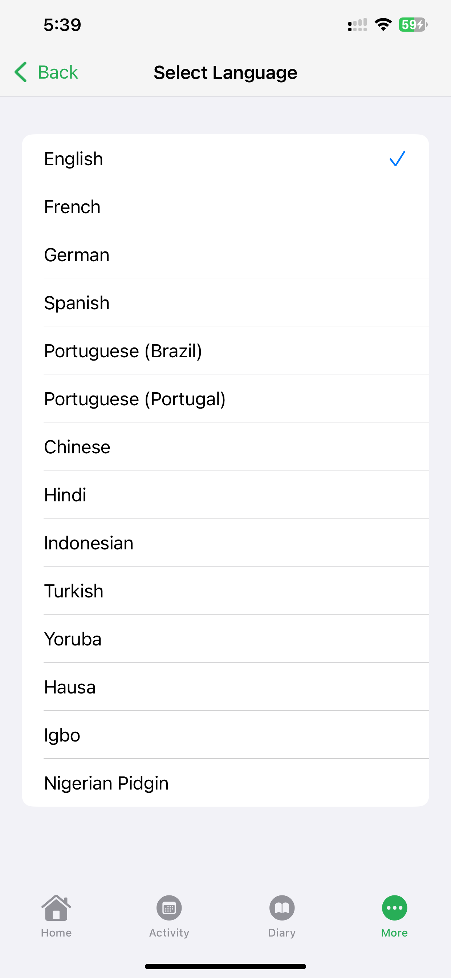
Task: Choose Spanish from the language list
Action: (225, 303)
